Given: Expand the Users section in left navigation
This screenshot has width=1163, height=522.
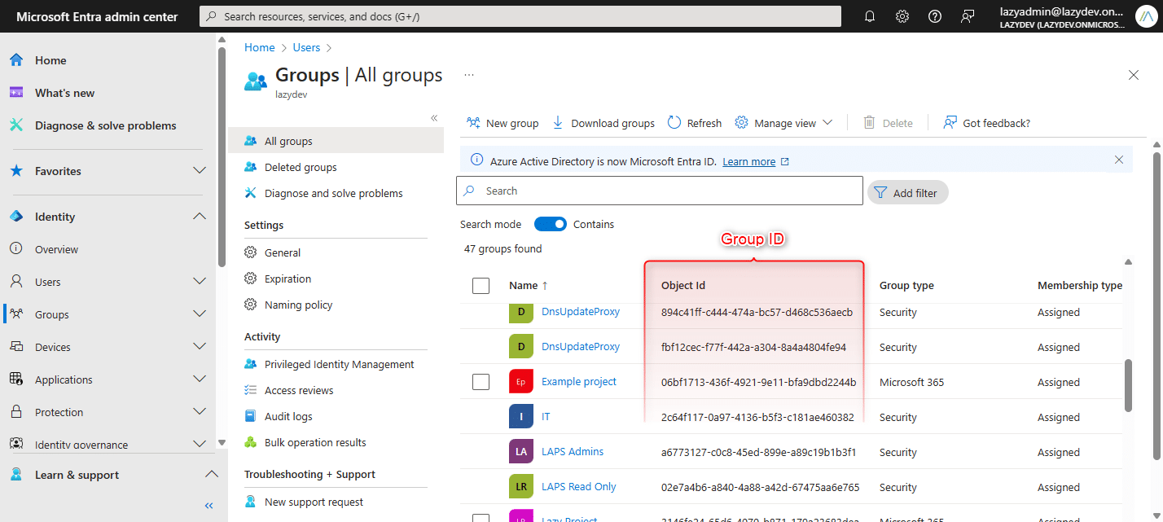Looking at the screenshot, I should pyautogui.click(x=199, y=282).
